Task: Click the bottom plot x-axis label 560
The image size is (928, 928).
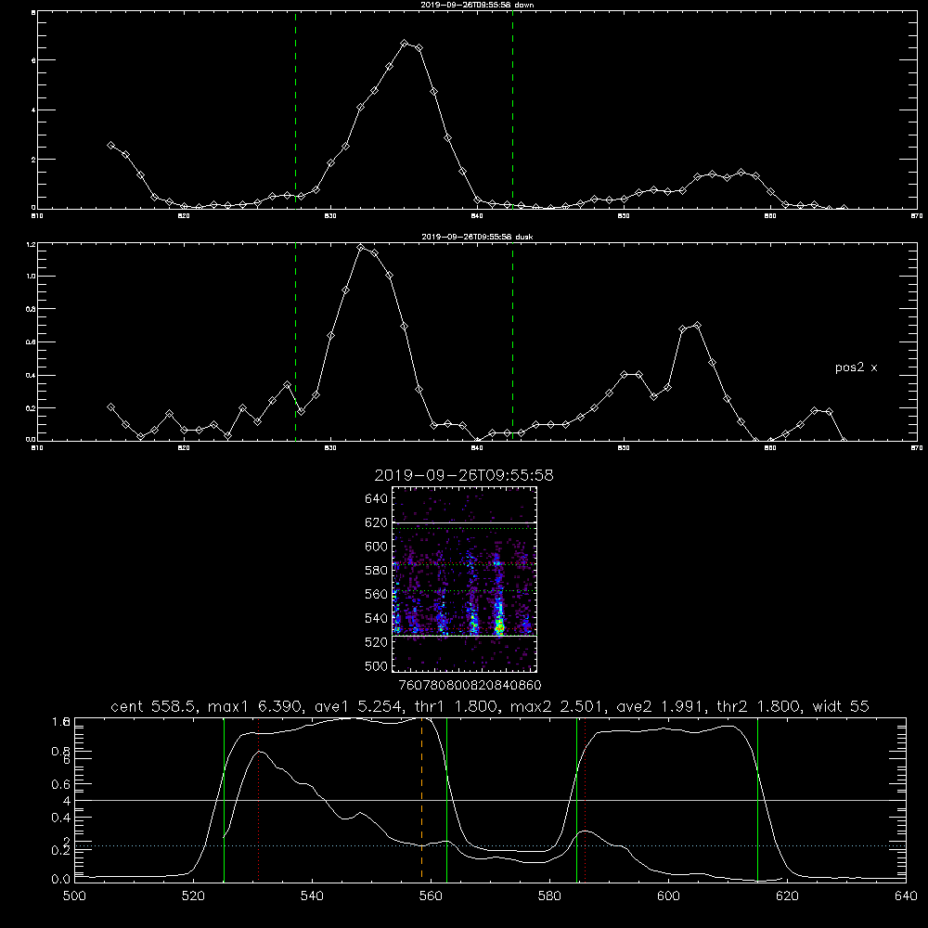Action: [x=431, y=896]
